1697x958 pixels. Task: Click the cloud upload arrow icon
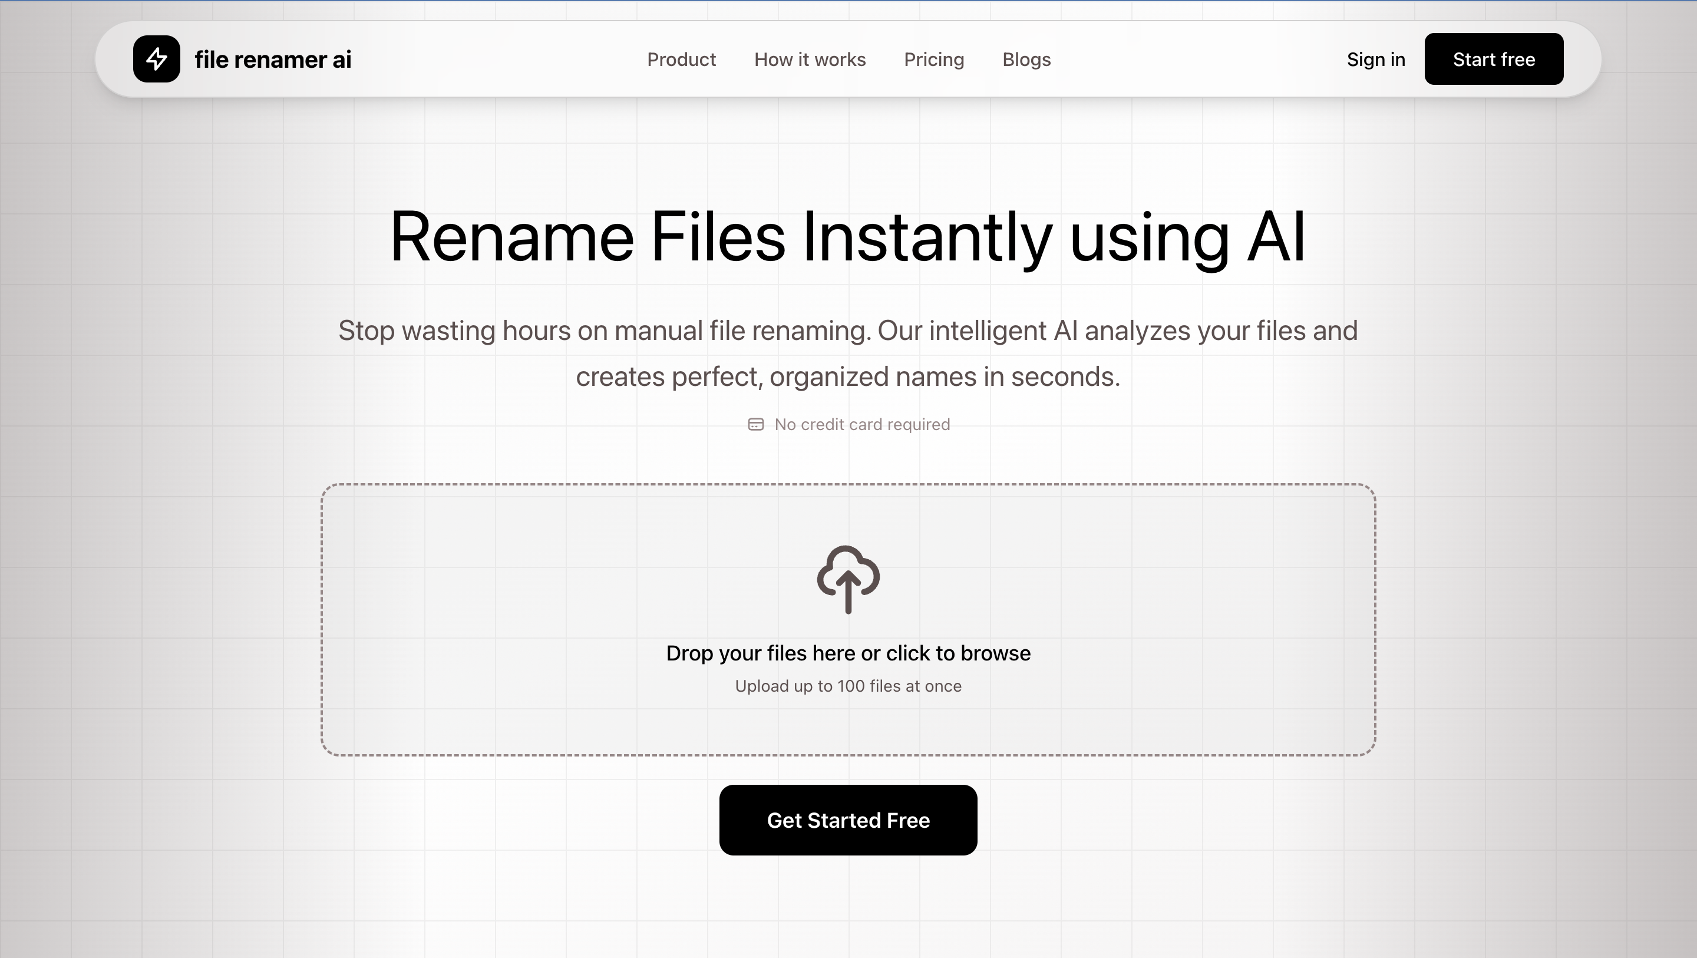(x=848, y=579)
